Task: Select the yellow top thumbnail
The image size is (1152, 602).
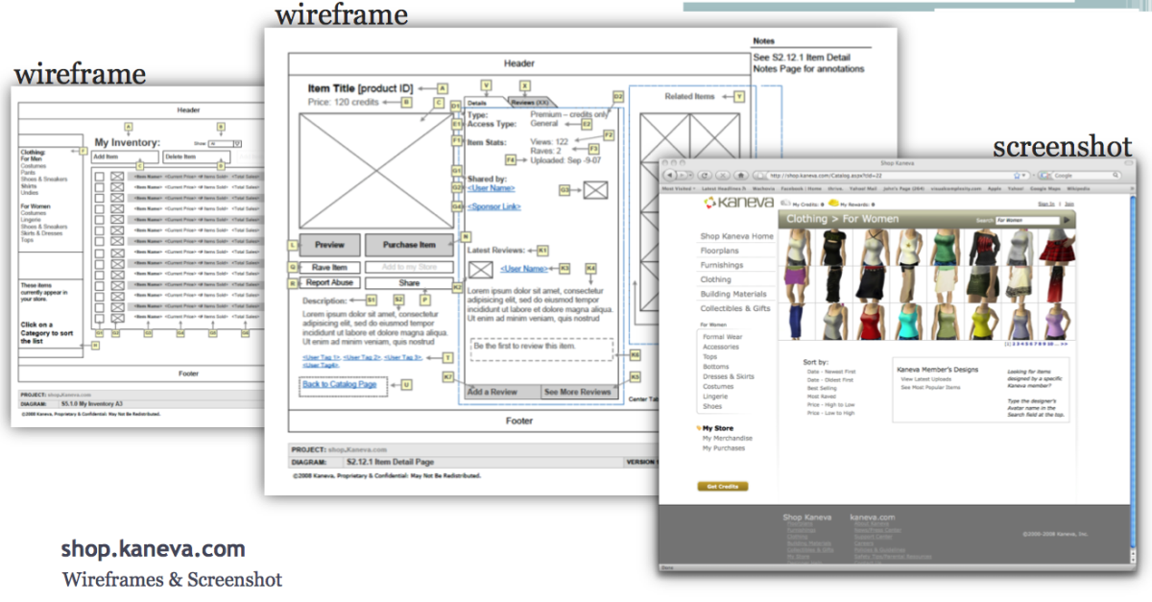Action: coord(983,322)
